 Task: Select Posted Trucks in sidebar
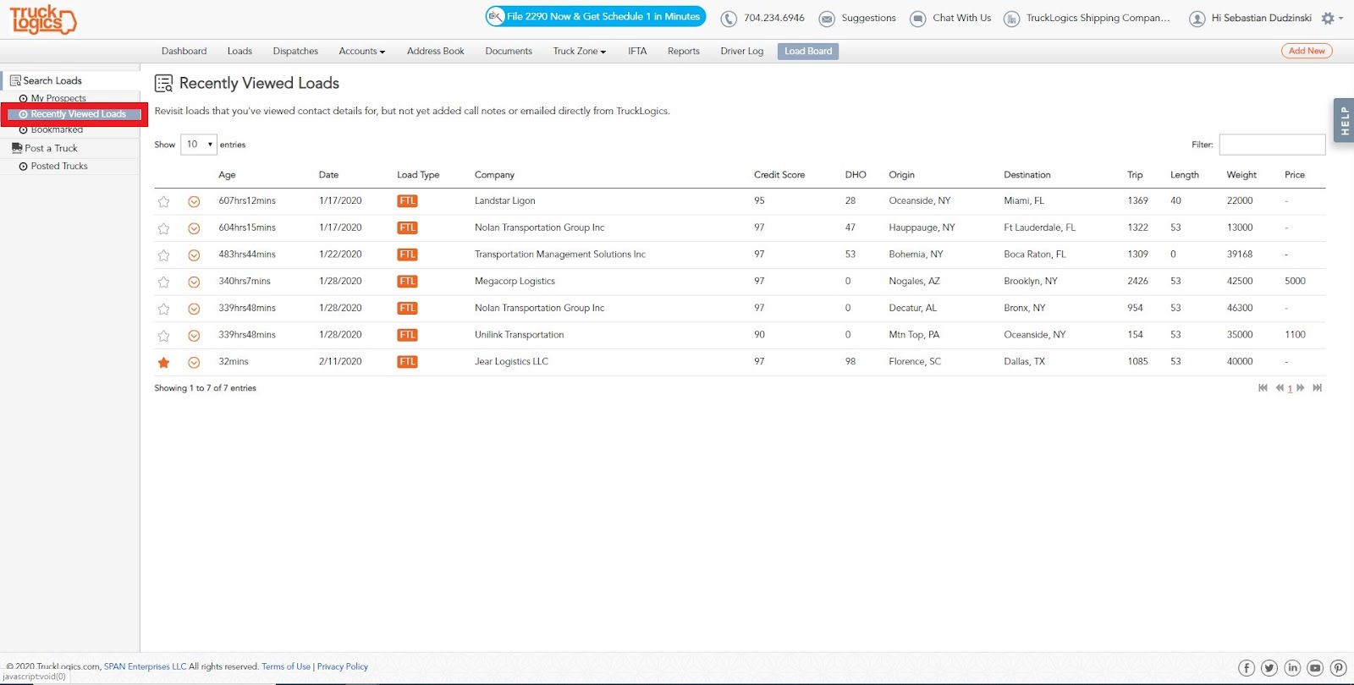59,167
